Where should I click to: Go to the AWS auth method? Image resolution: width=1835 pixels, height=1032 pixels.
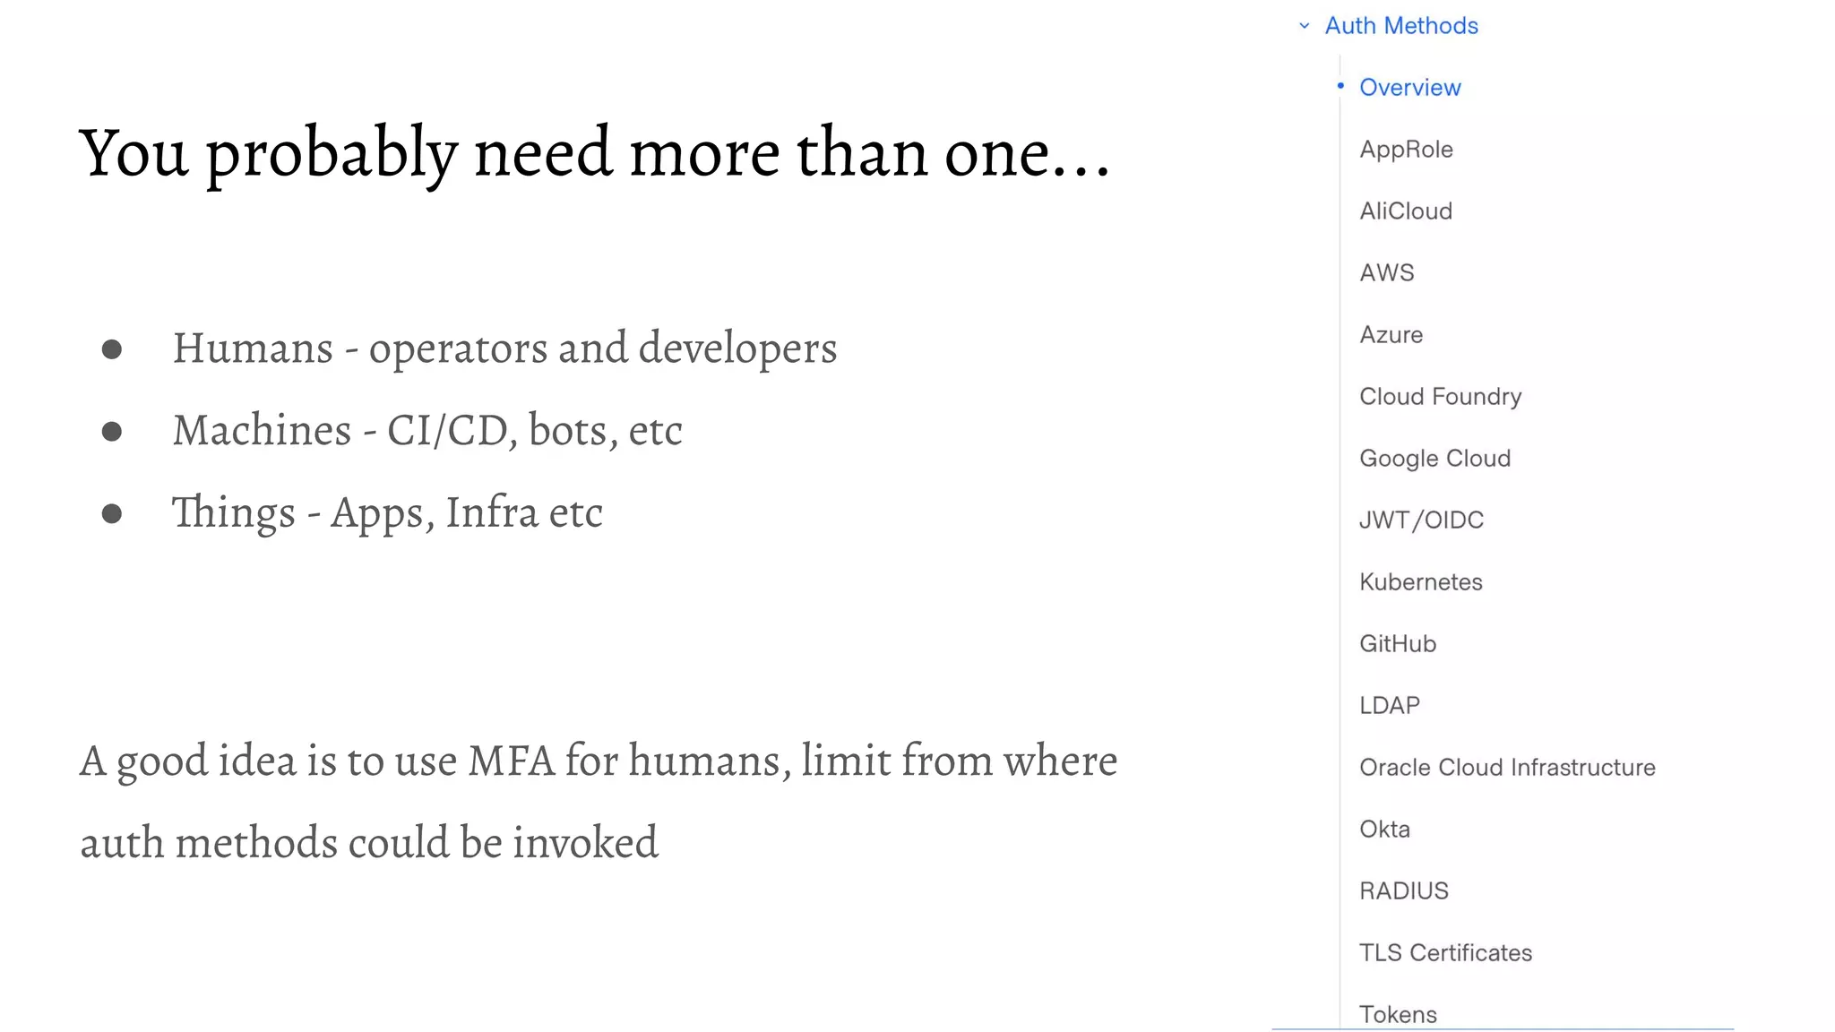pyautogui.click(x=1387, y=273)
